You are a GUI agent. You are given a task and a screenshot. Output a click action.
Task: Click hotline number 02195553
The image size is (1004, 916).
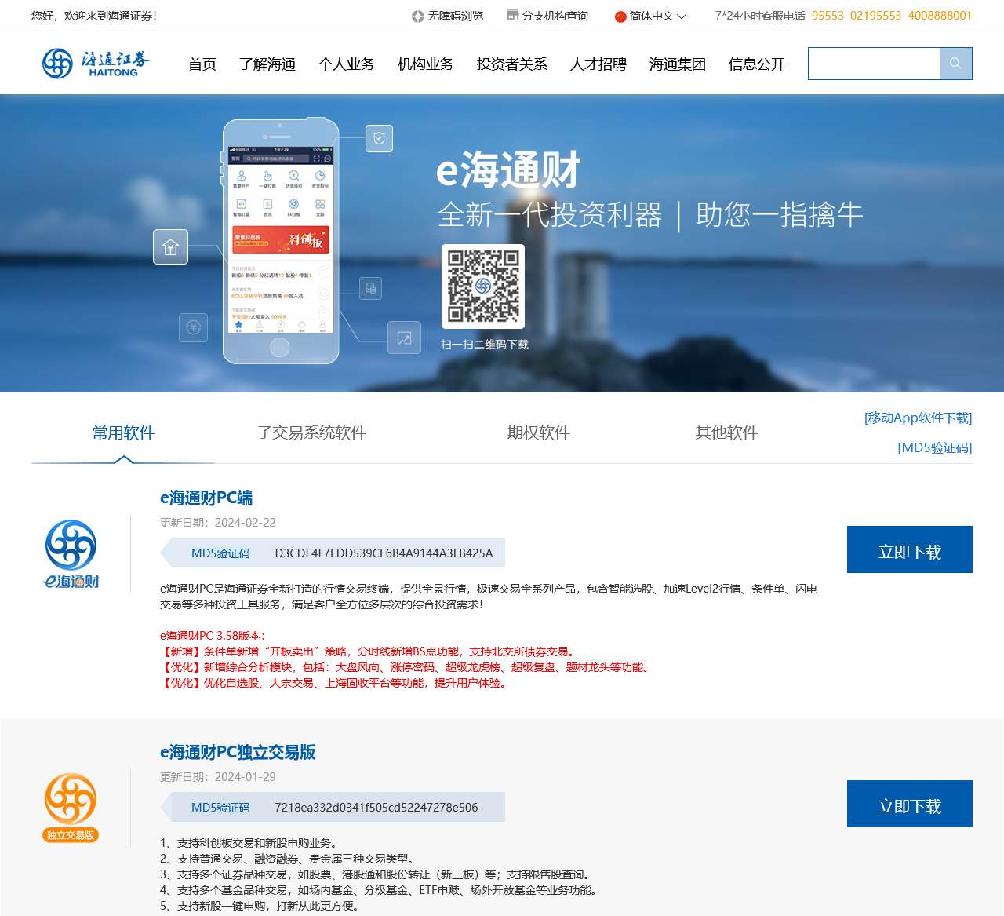876,16
